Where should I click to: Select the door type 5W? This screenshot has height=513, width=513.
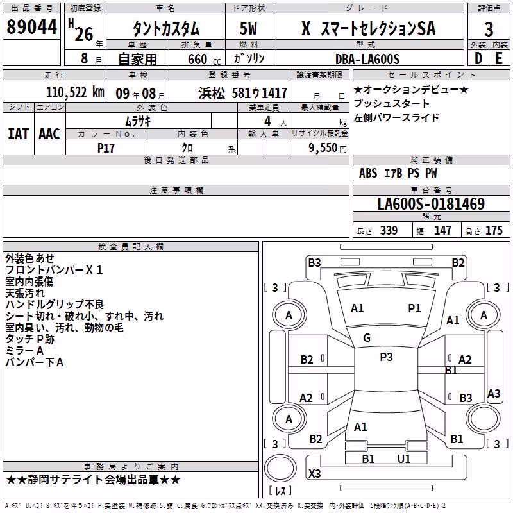pos(248,28)
